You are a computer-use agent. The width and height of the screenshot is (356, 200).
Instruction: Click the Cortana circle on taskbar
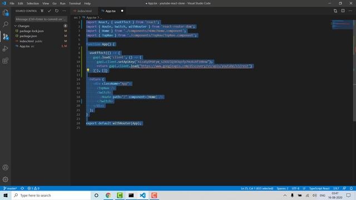[96, 195]
